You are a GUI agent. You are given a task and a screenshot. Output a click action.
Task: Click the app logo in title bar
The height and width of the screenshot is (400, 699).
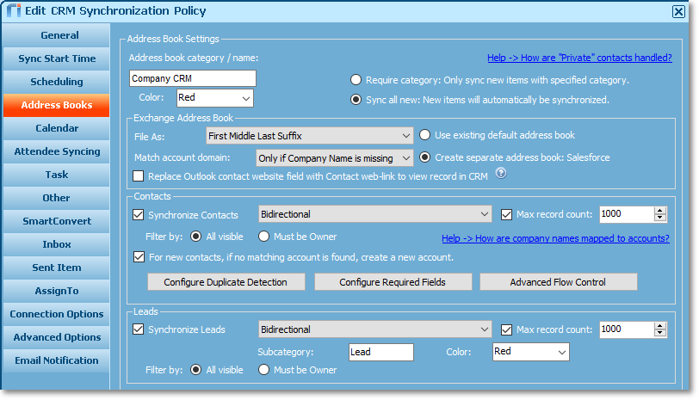click(14, 10)
